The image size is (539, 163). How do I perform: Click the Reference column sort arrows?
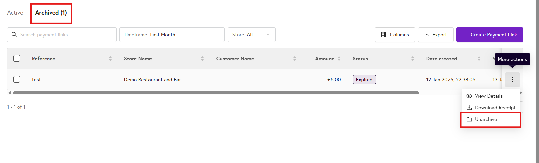pyautogui.click(x=110, y=59)
